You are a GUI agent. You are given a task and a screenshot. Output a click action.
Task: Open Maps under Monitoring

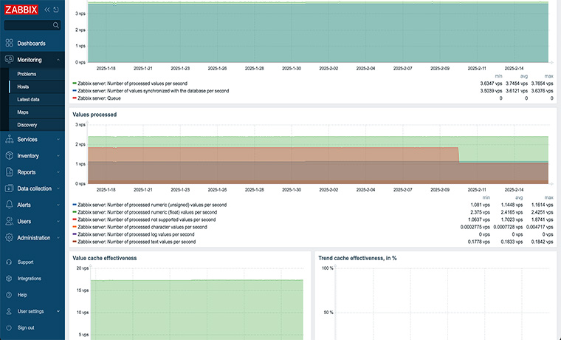[23, 112]
